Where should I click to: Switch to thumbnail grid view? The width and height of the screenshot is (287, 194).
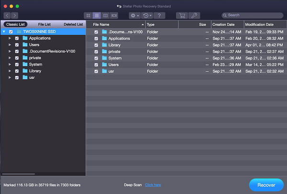88,16
